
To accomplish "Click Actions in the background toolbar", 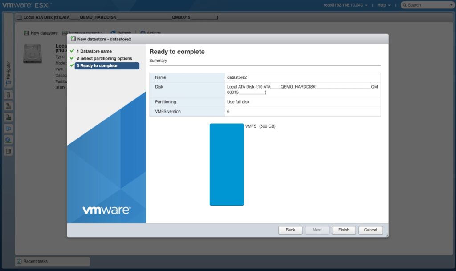I will (151, 32).
